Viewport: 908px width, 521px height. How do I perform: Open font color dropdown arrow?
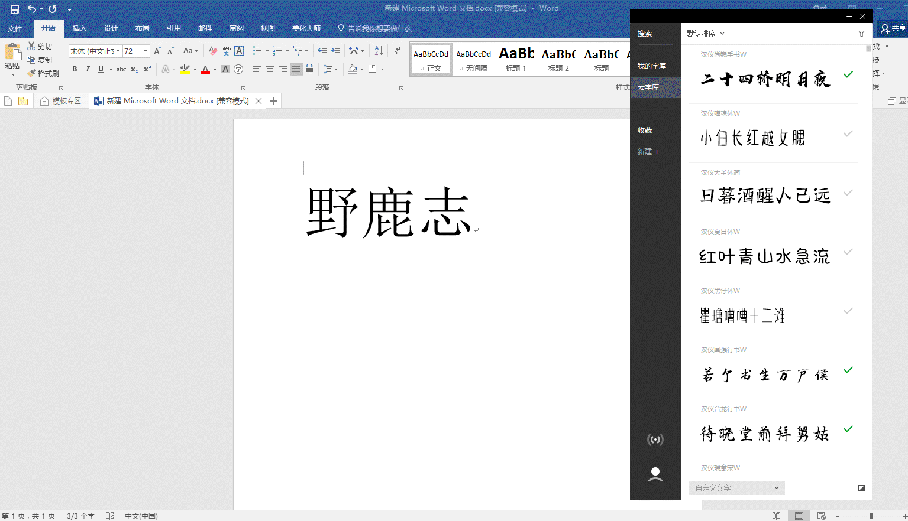click(214, 69)
